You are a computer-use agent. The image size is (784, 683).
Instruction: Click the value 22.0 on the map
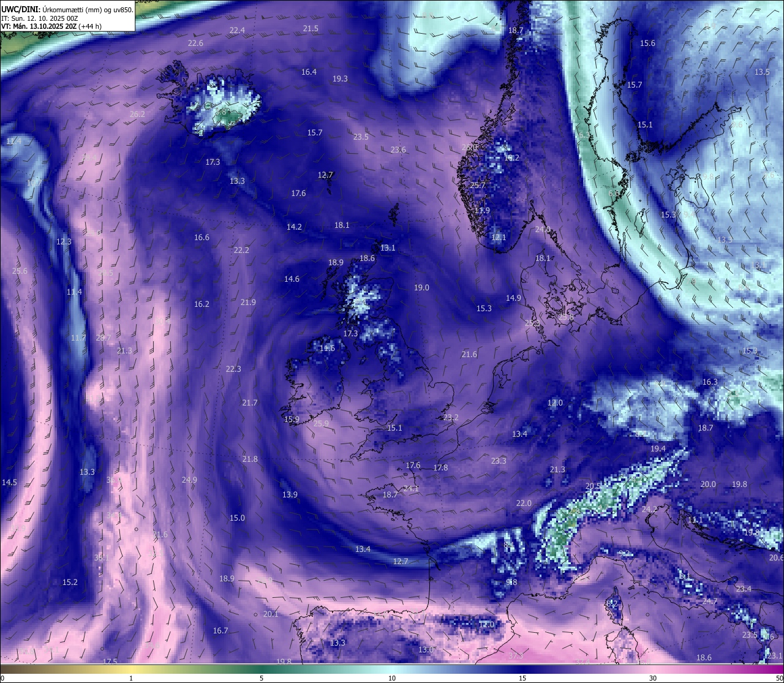click(524, 503)
